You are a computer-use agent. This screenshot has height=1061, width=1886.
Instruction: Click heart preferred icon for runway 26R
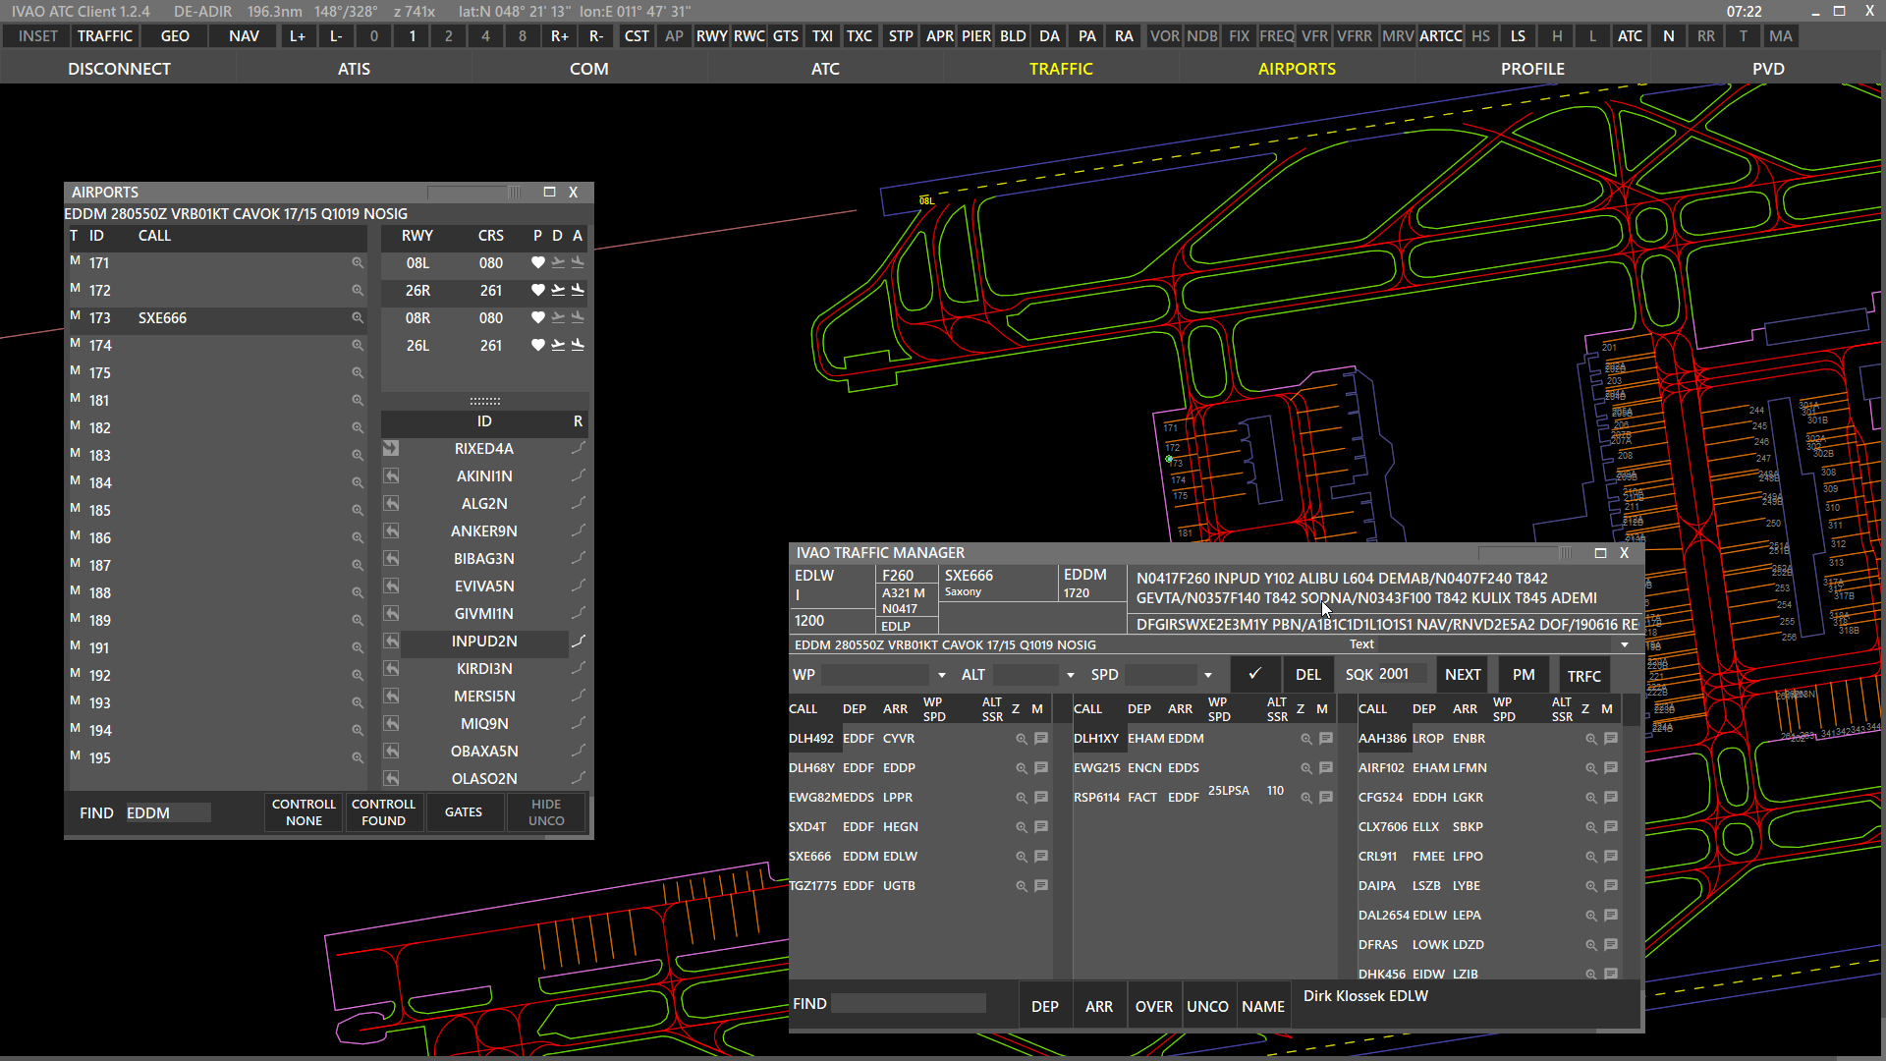coord(537,291)
